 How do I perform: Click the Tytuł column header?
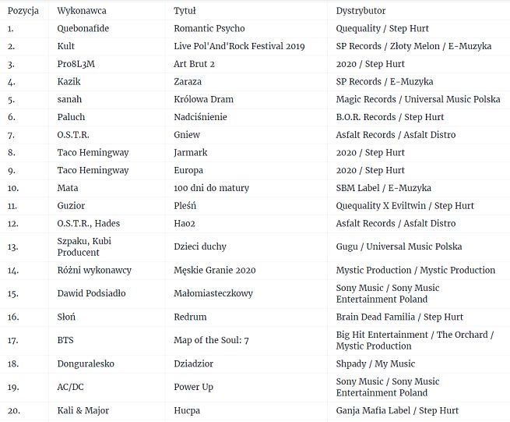point(185,11)
